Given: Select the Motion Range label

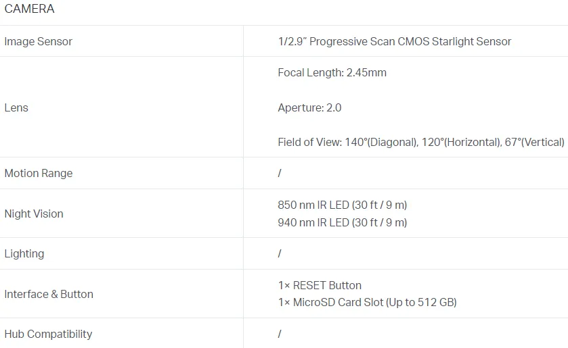Looking at the screenshot, I should (39, 173).
